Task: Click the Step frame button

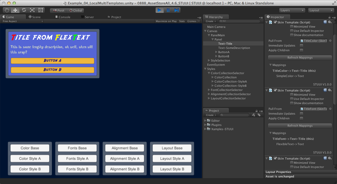Action: [x=176, y=10]
